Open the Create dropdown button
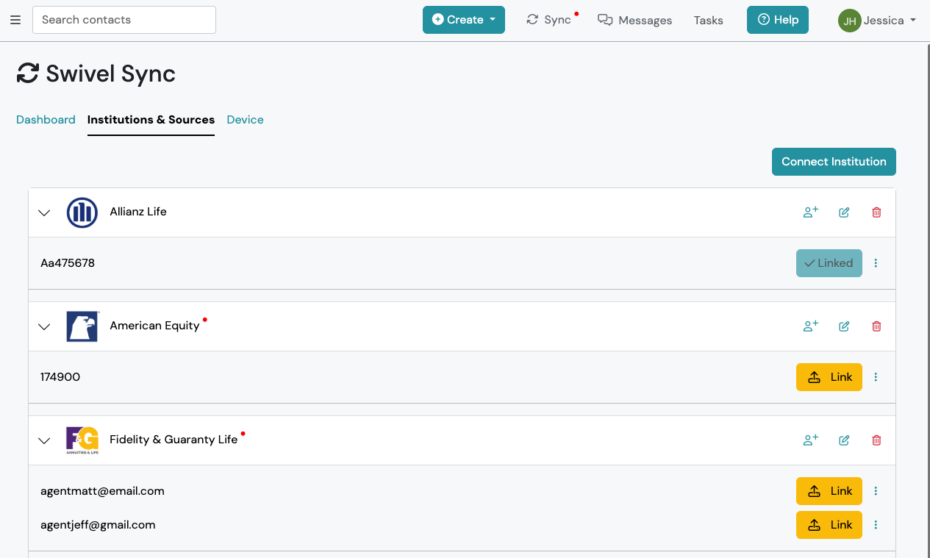Viewport: 930px width, 558px height. [x=464, y=20]
